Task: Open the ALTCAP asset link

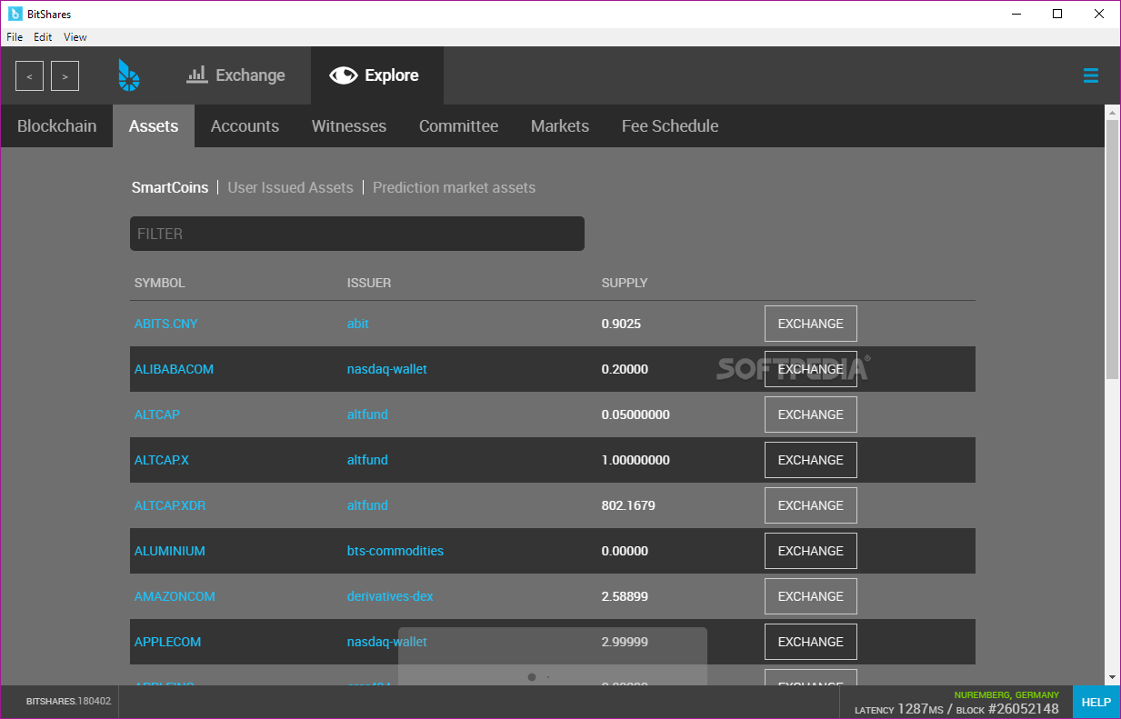Action: click(x=157, y=414)
